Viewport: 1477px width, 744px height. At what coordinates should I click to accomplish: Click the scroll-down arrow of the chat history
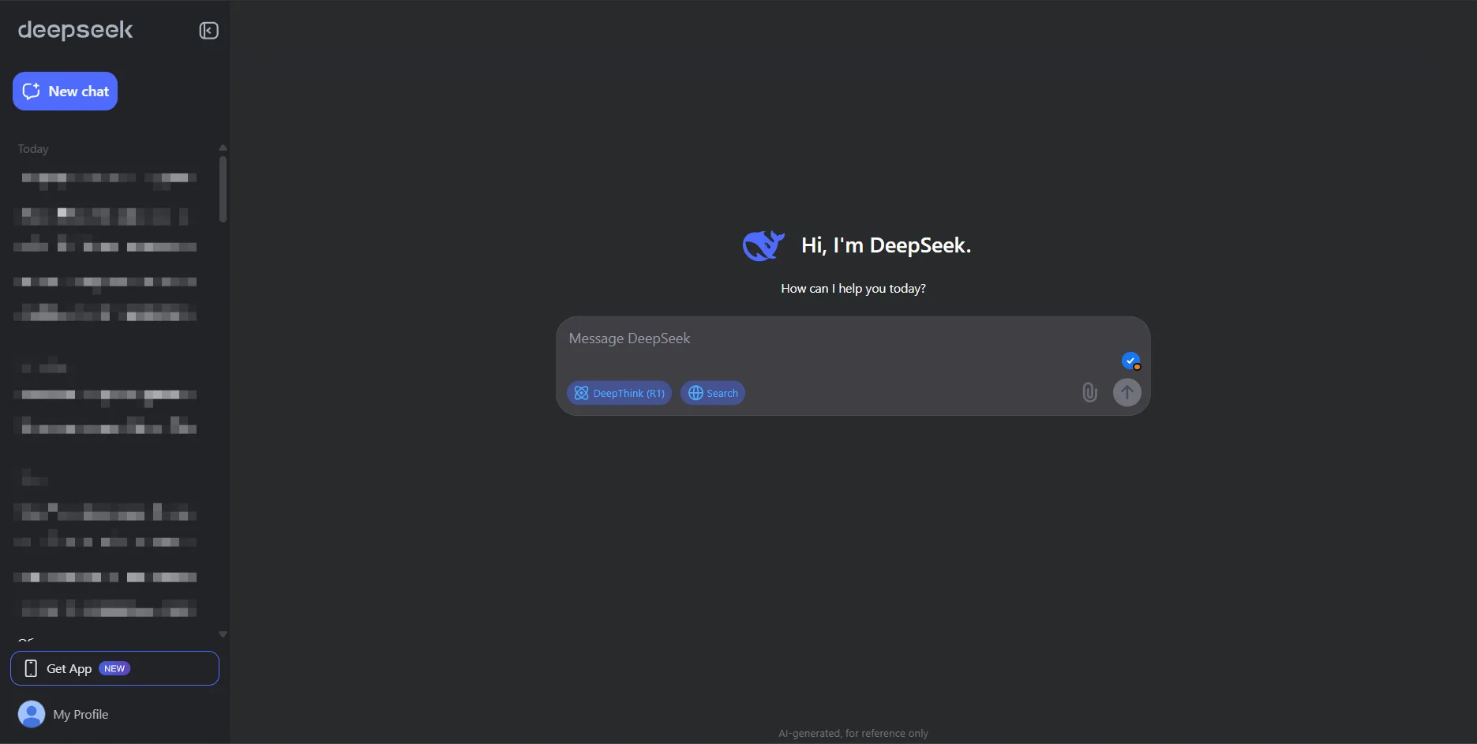pyautogui.click(x=223, y=634)
